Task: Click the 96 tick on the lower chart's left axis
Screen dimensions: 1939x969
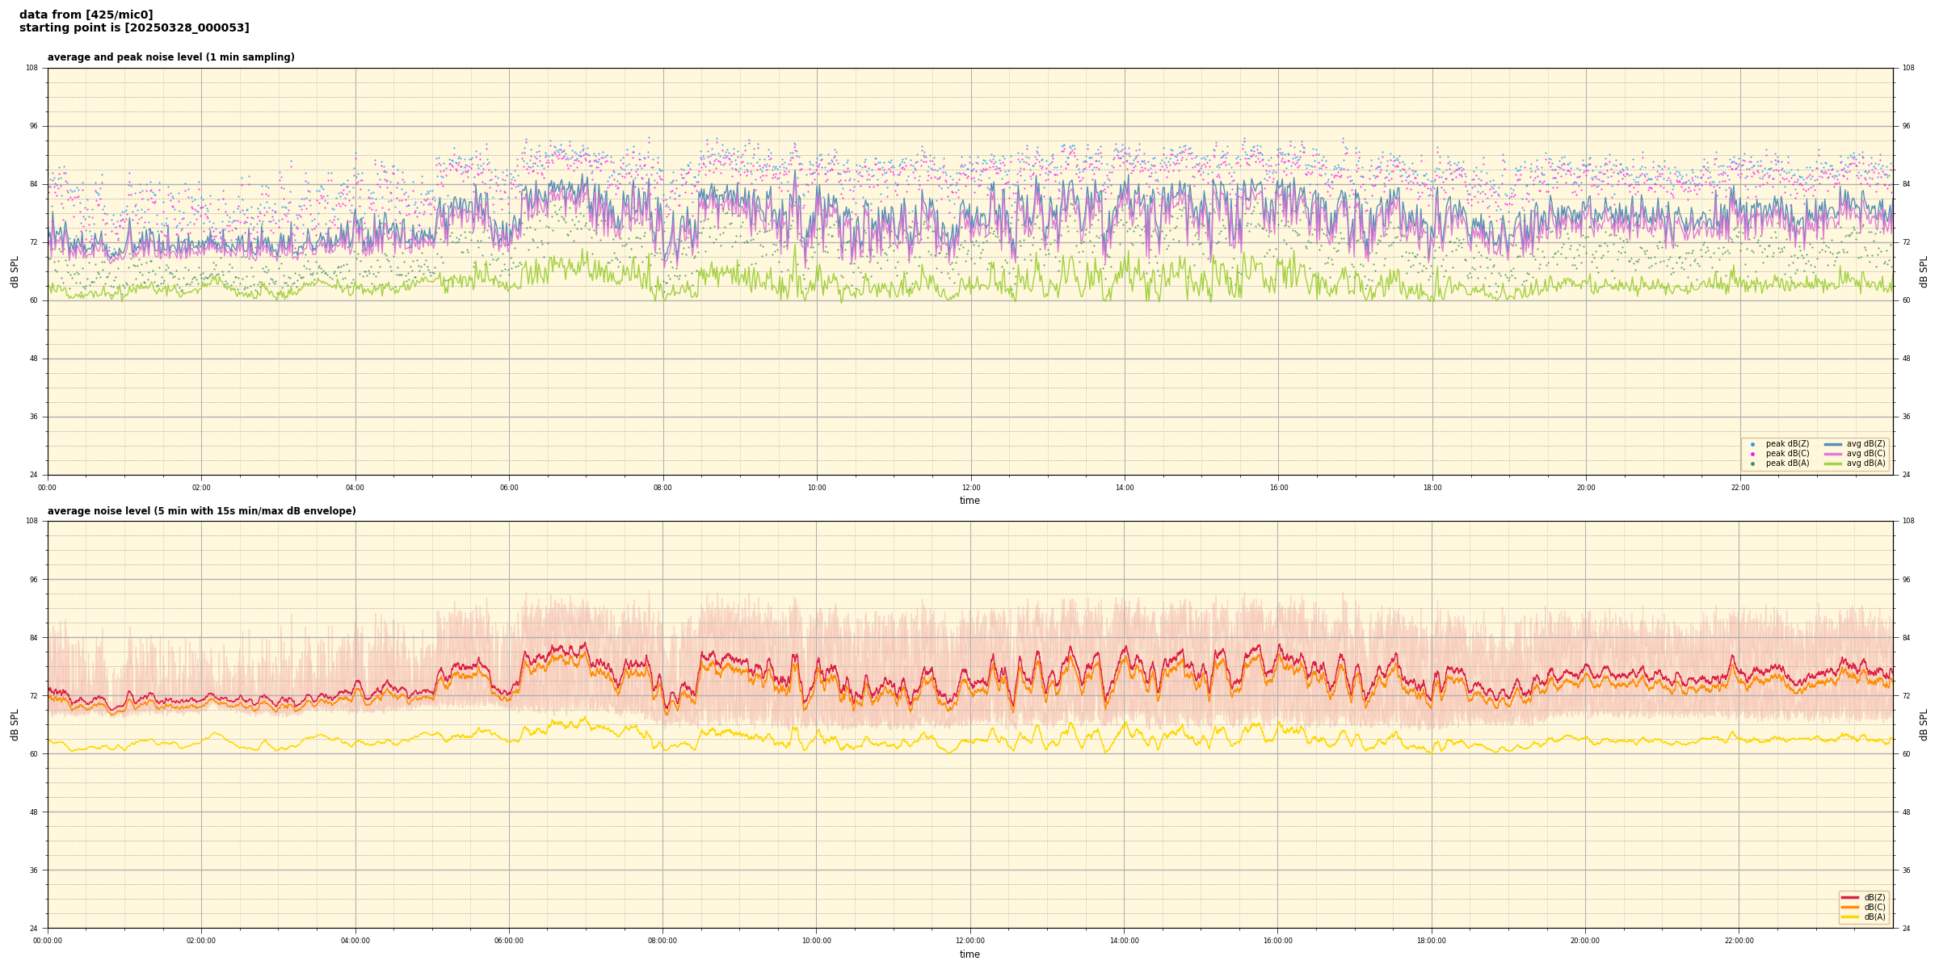Action: point(32,579)
